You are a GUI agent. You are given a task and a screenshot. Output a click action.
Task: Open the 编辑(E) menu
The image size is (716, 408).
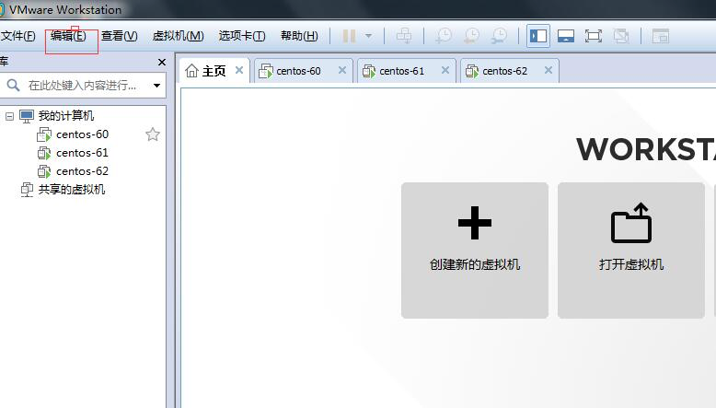[68, 36]
